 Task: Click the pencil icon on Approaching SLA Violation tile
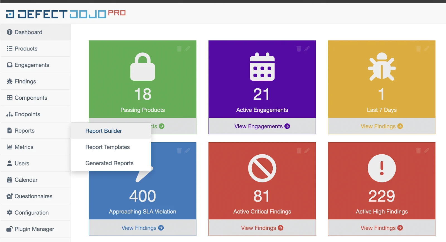tap(187, 151)
